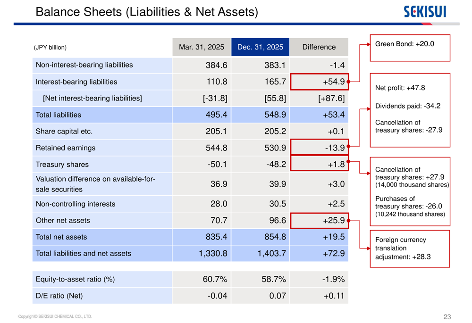The width and height of the screenshot is (472, 323).
Task: Click the value "1,403.7"
Action: [x=271, y=254]
